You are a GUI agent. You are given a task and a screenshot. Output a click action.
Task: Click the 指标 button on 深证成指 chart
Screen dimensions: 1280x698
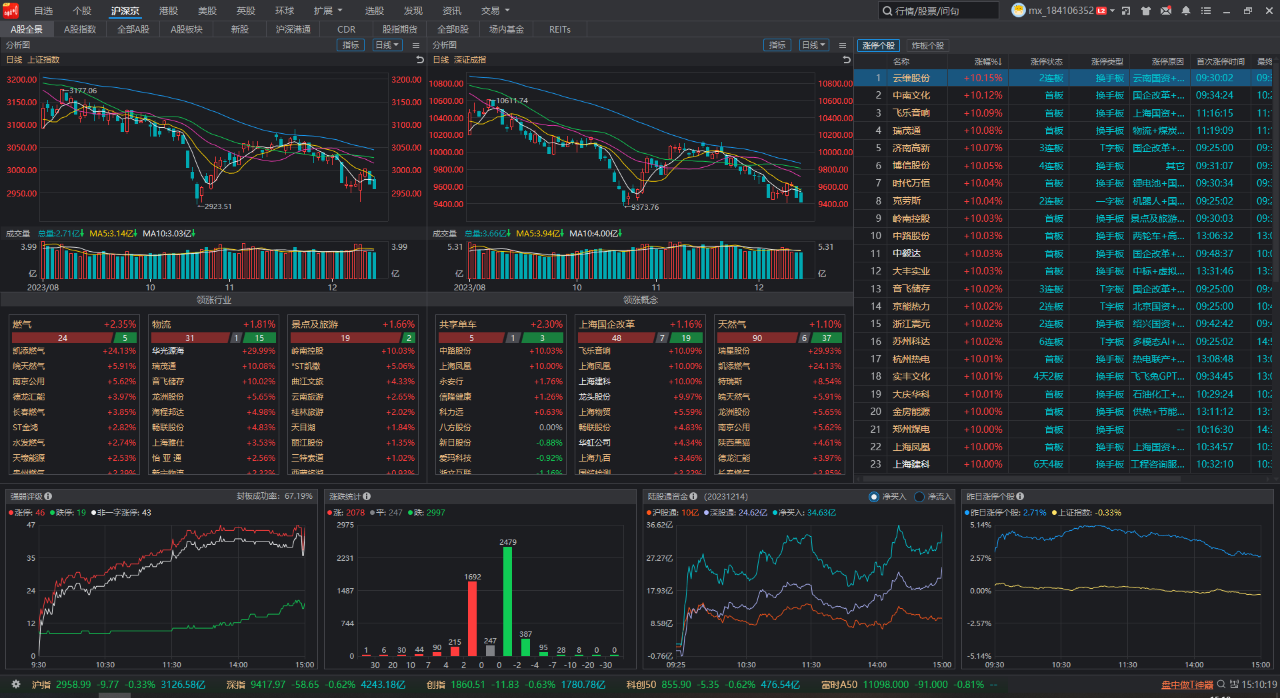pos(777,45)
